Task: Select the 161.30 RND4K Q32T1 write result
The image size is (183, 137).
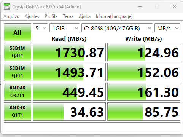Action: [x=144, y=92]
